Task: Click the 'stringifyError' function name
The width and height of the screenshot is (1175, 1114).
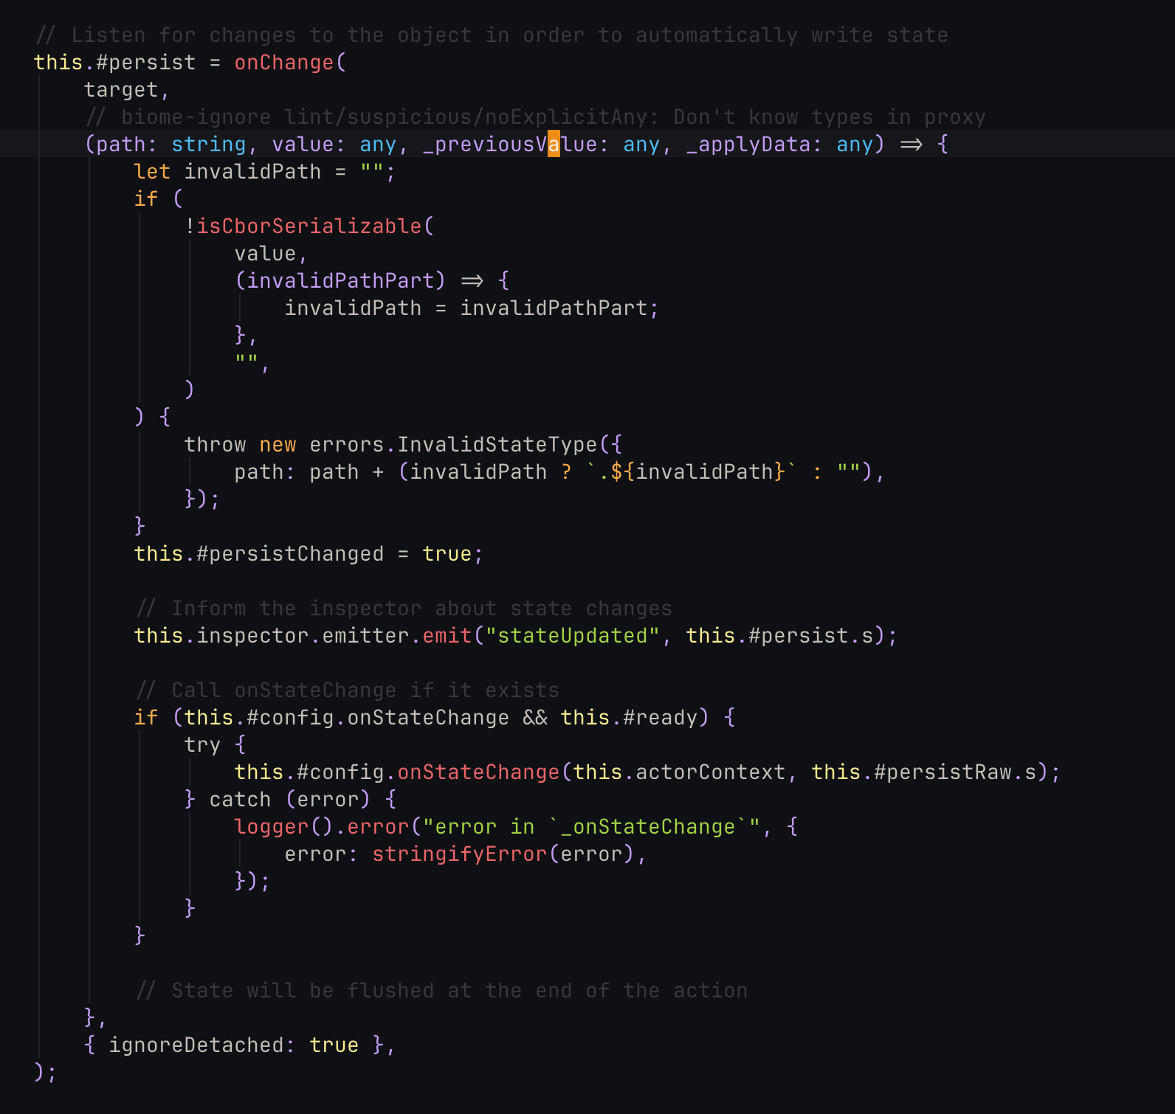Action: click(x=460, y=854)
